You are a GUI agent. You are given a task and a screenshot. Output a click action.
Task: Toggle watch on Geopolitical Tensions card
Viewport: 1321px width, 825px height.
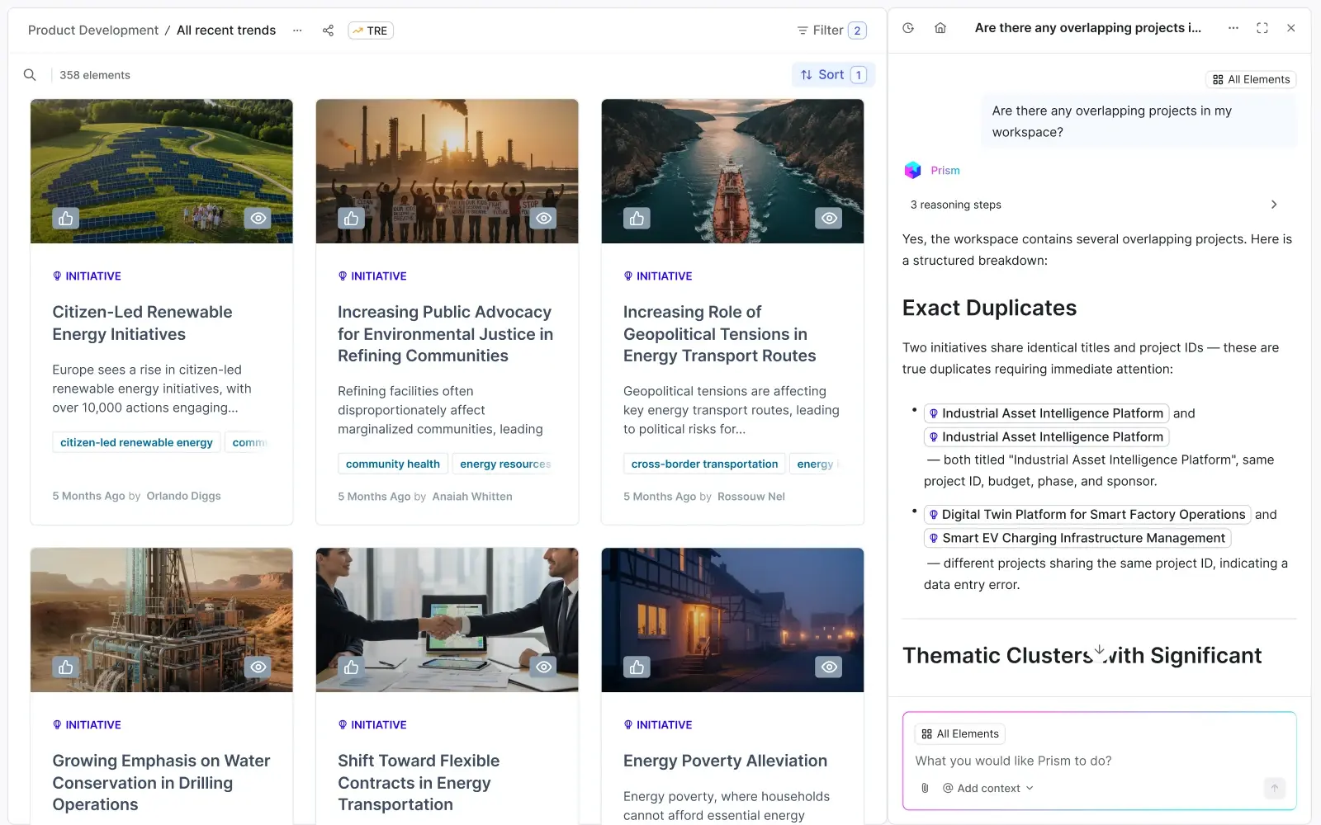pos(829,218)
